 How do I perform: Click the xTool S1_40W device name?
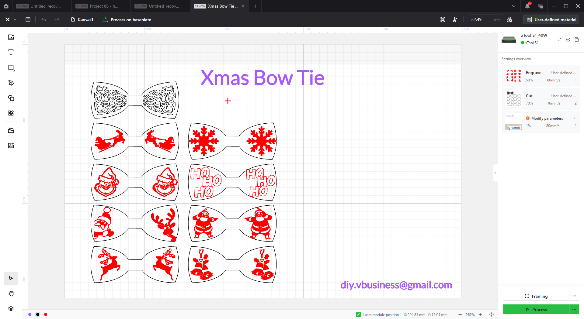pos(534,35)
